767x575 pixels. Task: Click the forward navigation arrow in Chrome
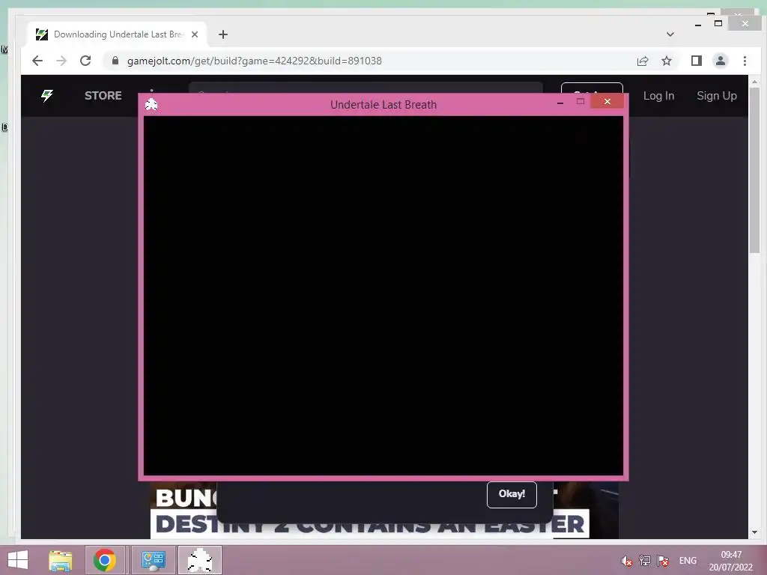[x=61, y=61]
